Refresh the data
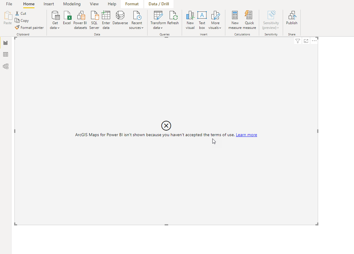 tap(173, 18)
